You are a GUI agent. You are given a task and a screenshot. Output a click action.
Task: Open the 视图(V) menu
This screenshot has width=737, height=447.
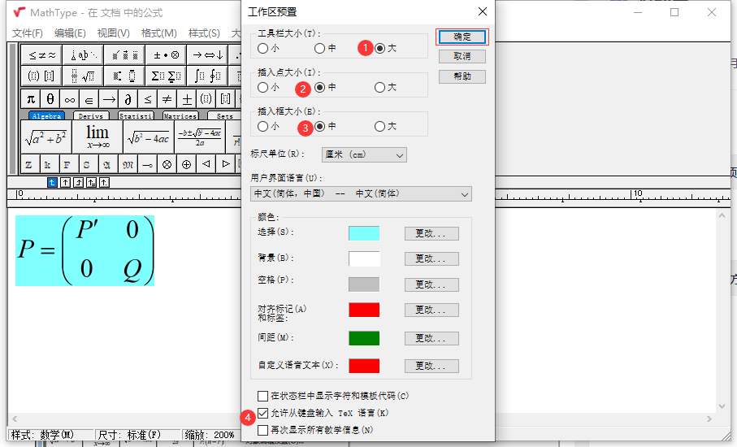click(113, 33)
